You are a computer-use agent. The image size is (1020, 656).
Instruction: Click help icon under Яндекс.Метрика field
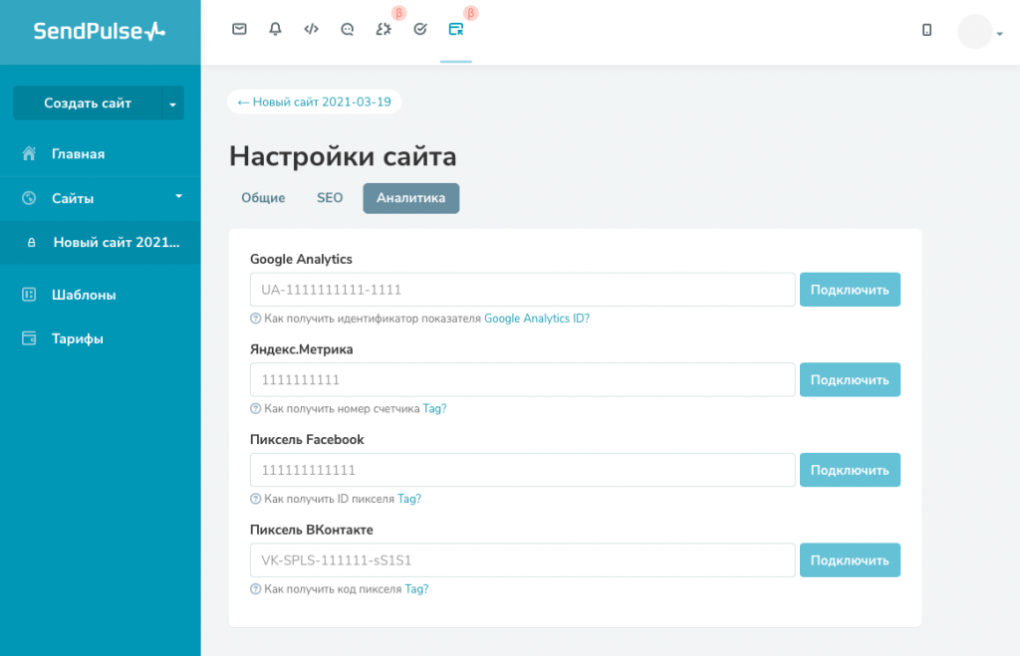[256, 409]
